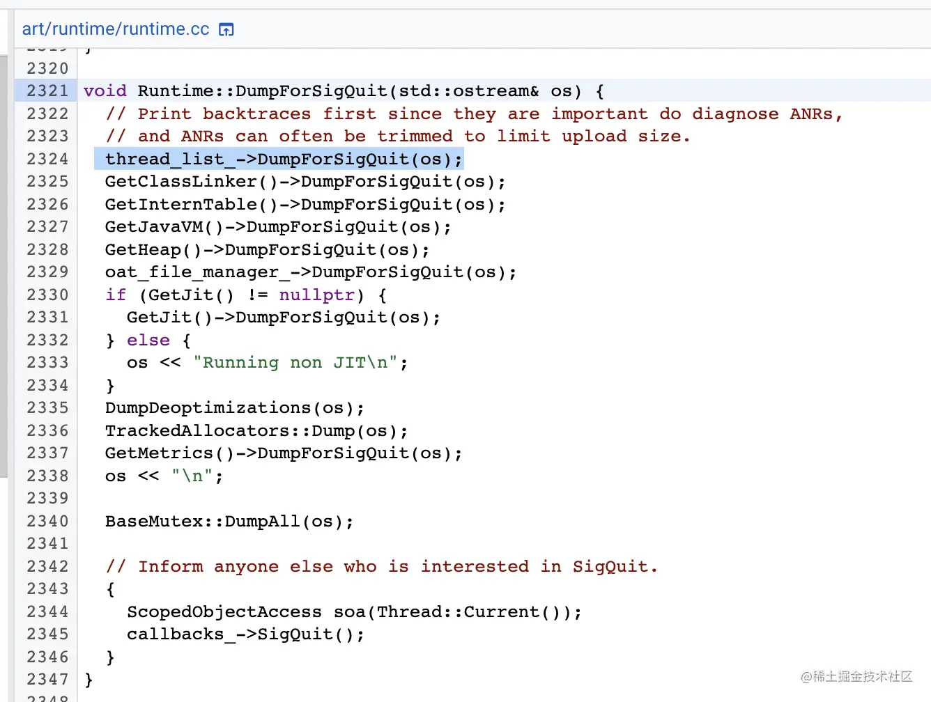This screenshot has width=931, height=702.
Task: Select line number 2335
Action: [47, 407]
